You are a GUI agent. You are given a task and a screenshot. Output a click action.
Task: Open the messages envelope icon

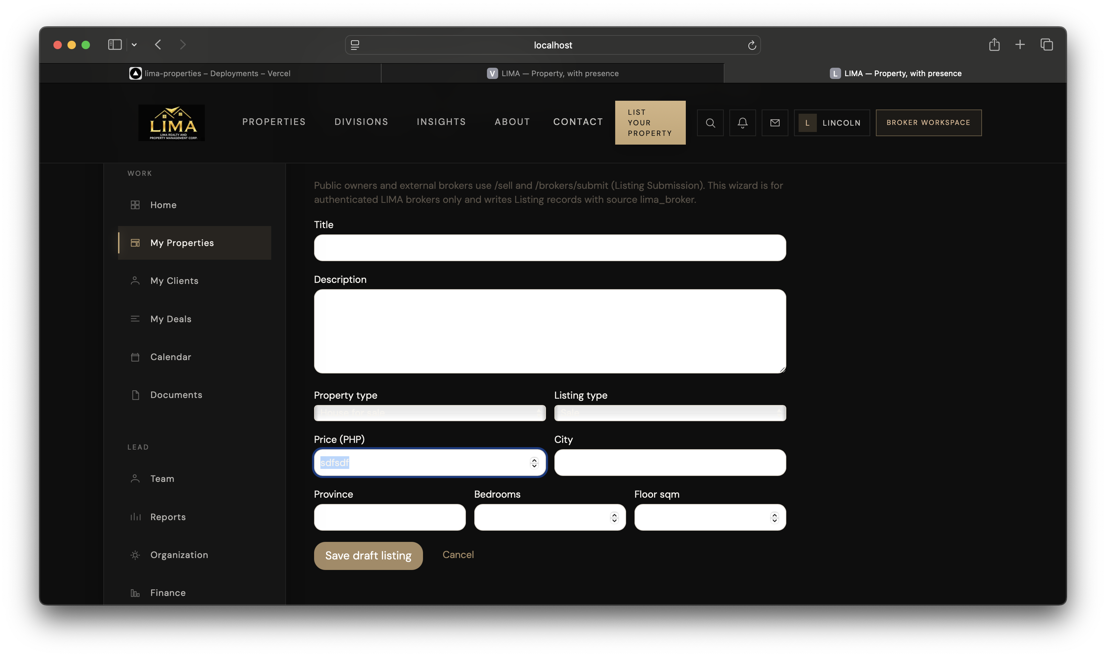pyautogui.click(x=775, y=122)
